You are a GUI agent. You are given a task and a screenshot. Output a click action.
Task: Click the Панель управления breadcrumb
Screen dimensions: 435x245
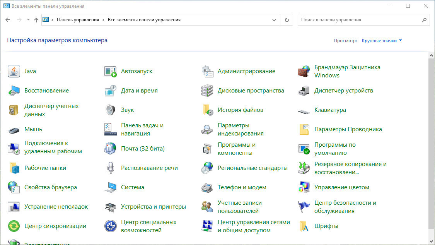pyautogui.click(x=78, y=20)
